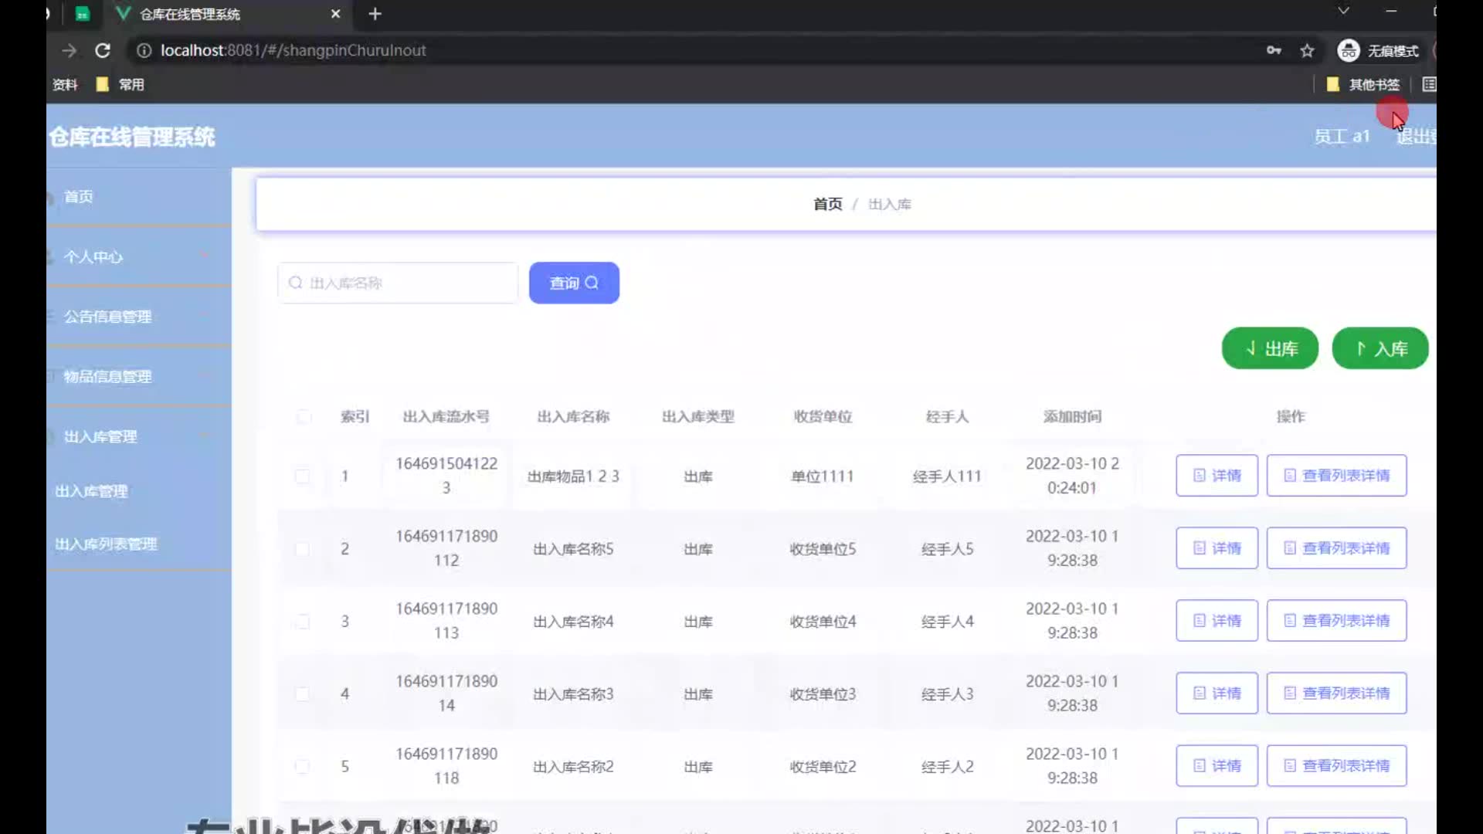Image resolution: width=1483 pixels, height=834 pixels.
Task: Click magnifier icon on 查询 button
Action: [x=592, y=283]
